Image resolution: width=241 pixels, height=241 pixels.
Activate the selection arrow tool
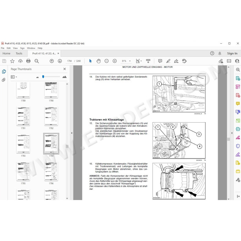tap(90, 61)
